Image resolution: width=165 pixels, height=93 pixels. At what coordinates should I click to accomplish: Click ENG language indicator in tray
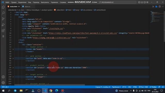coord(149,91)
